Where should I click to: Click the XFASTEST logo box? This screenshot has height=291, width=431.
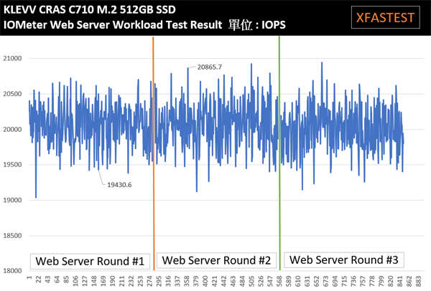tap(385, 17)
